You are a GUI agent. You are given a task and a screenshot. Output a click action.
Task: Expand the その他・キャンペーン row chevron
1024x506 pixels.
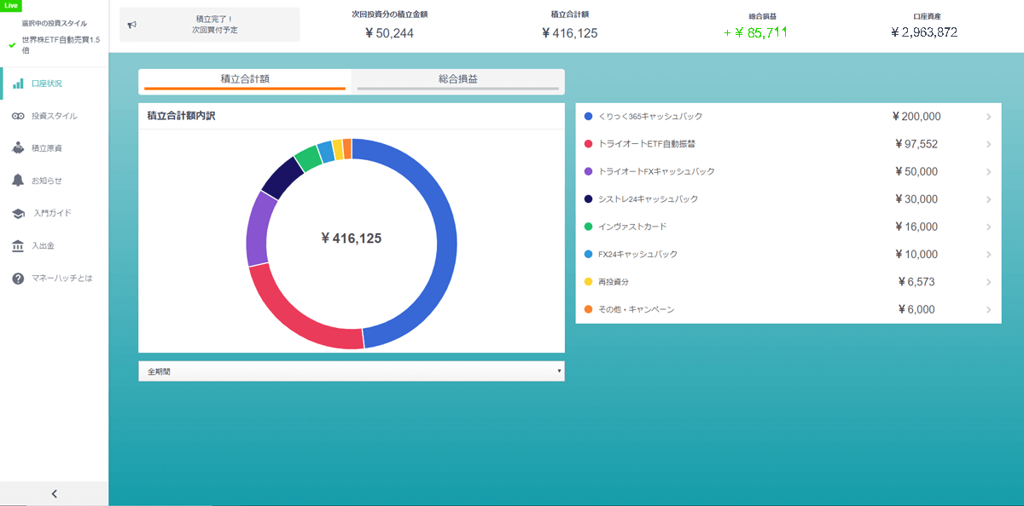tap(988, 310)
